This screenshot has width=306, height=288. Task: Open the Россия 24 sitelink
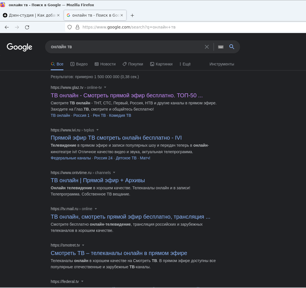[x=103, y=158]
